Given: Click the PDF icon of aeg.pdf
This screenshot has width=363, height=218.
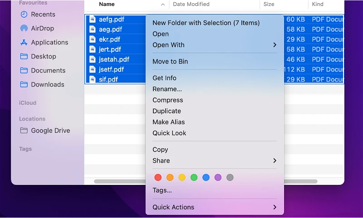Looking at the screenshot, I should pos(93,29).
